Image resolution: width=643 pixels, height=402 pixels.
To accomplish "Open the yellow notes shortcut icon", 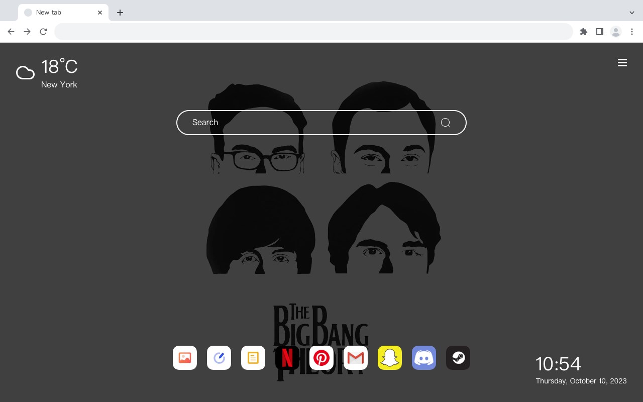I will [253, 358].
